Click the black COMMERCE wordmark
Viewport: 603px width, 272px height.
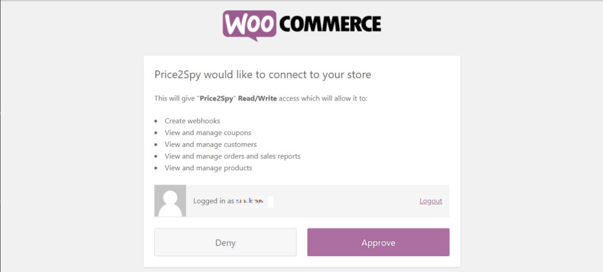click(330, 23)
